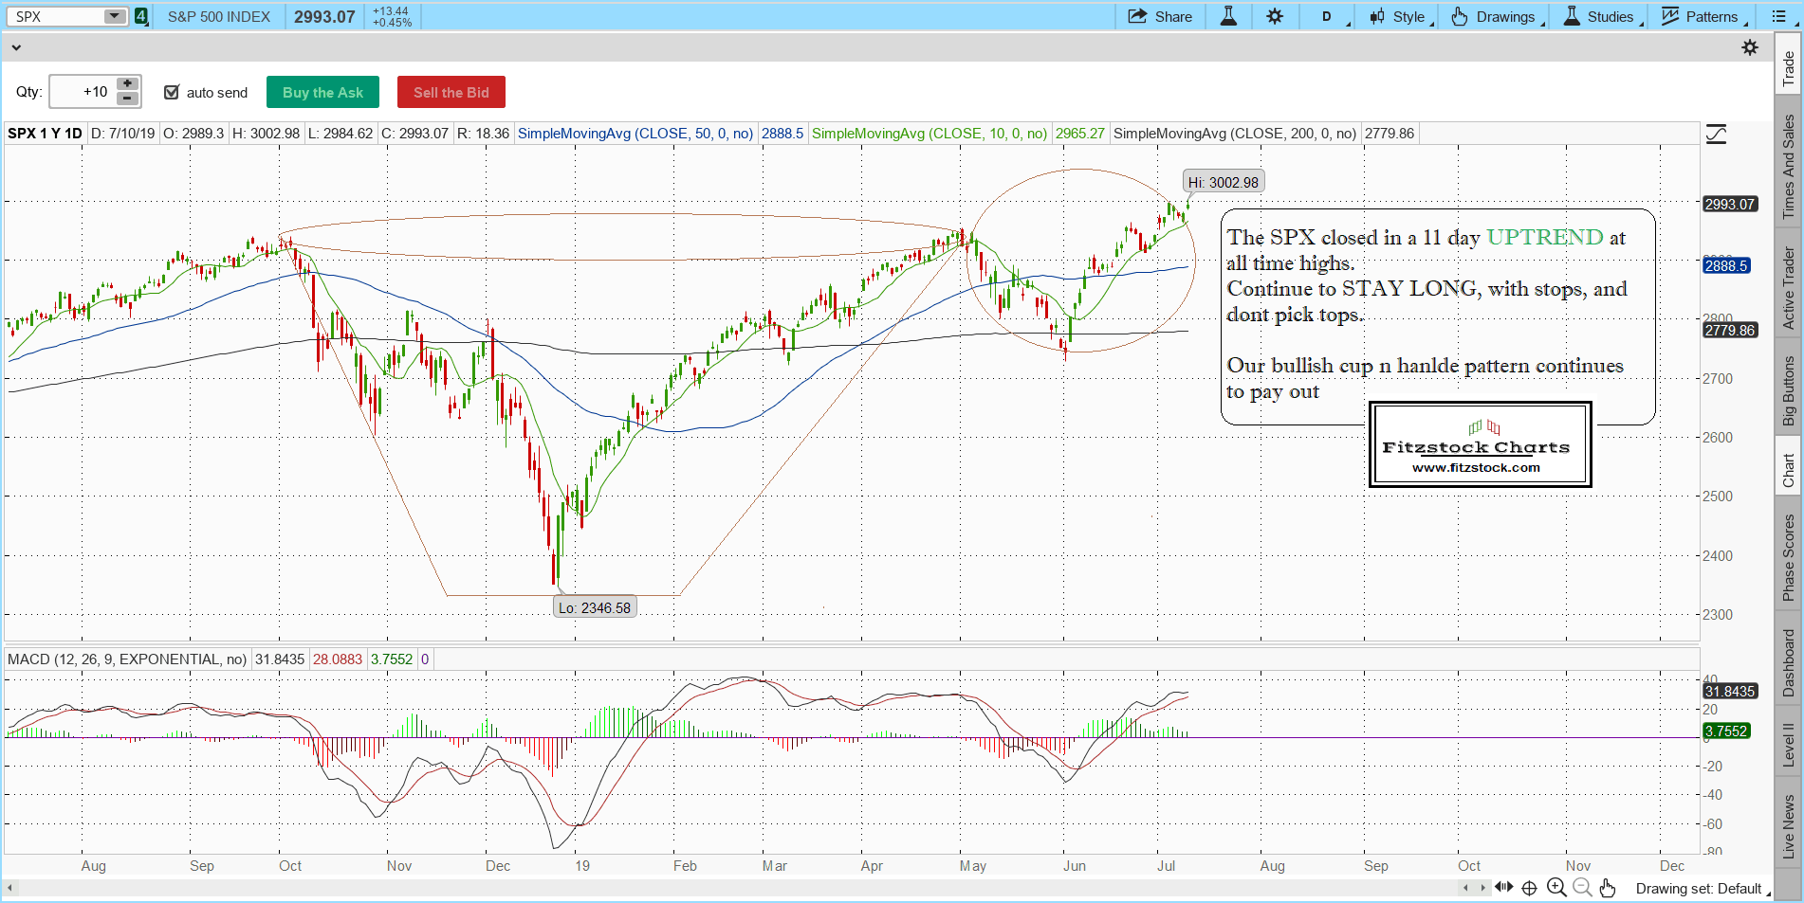Click the chart mode icon above price axis
Image resolution: width=1804 pixels, height=903 pixels.
click(1716, 134)
